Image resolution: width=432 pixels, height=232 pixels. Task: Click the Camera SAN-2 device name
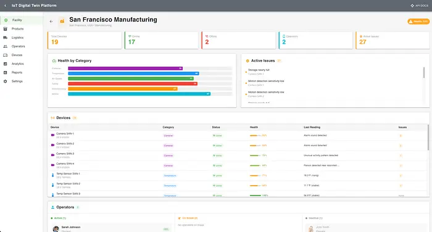click(65, 144)
